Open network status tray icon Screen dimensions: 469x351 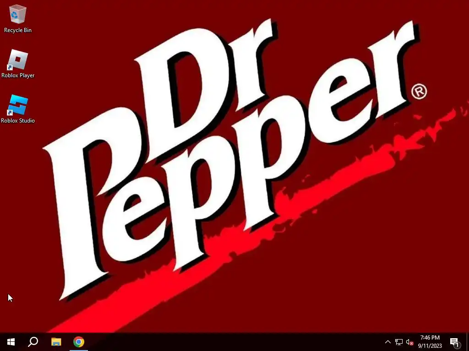pos(399,342)
